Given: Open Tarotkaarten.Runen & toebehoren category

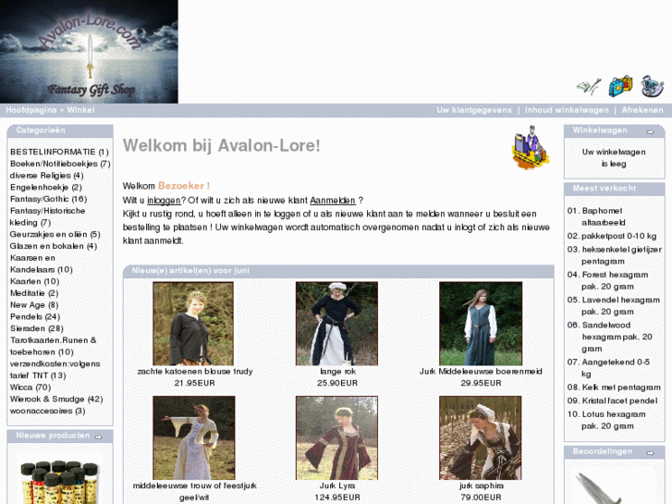Looking at the screenshot, I should pyautogui.click(x=53, y=346).
